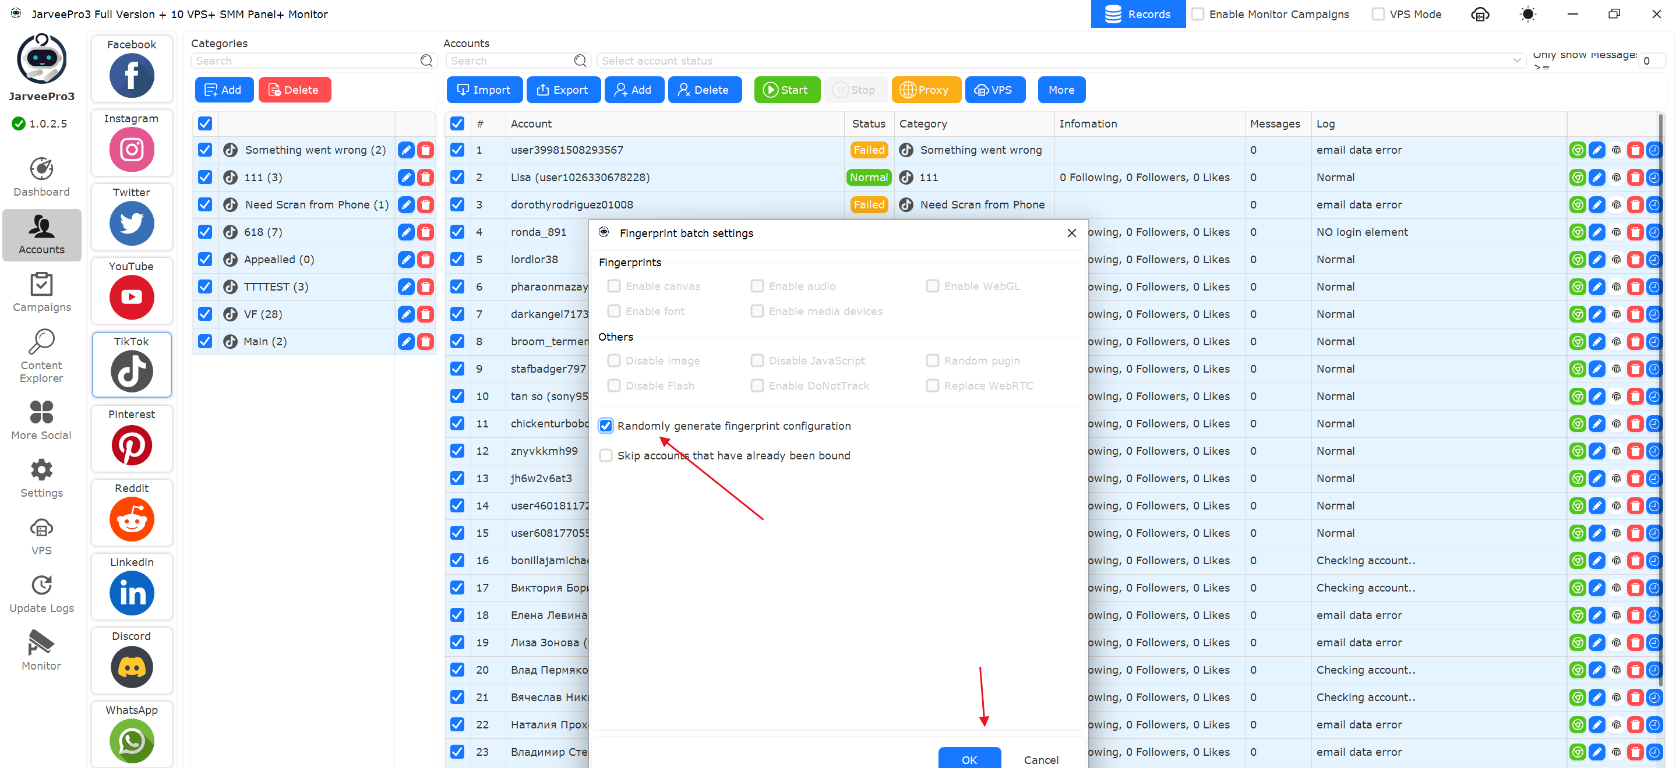Image resolution: width=1676 pixels, height=768 pixels.
Task: Delete the Appealled category via trash icon
Action: 425,260
